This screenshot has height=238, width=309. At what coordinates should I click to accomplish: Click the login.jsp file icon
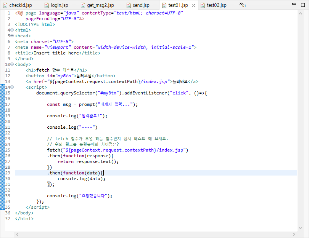[47, 5]
